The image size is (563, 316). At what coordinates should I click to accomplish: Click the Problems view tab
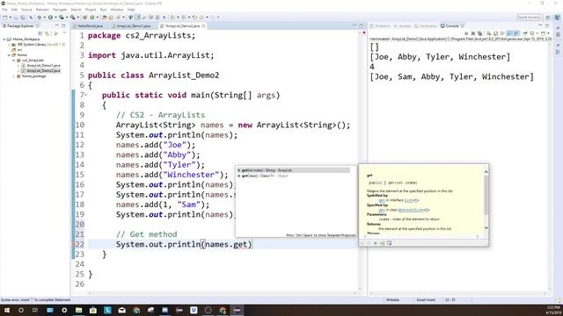pyautogui.click(x=381, y=25)
